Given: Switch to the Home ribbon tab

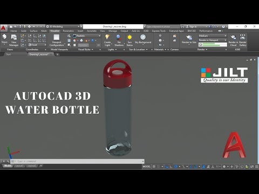Looking at the screenshot, I should 13,31.
